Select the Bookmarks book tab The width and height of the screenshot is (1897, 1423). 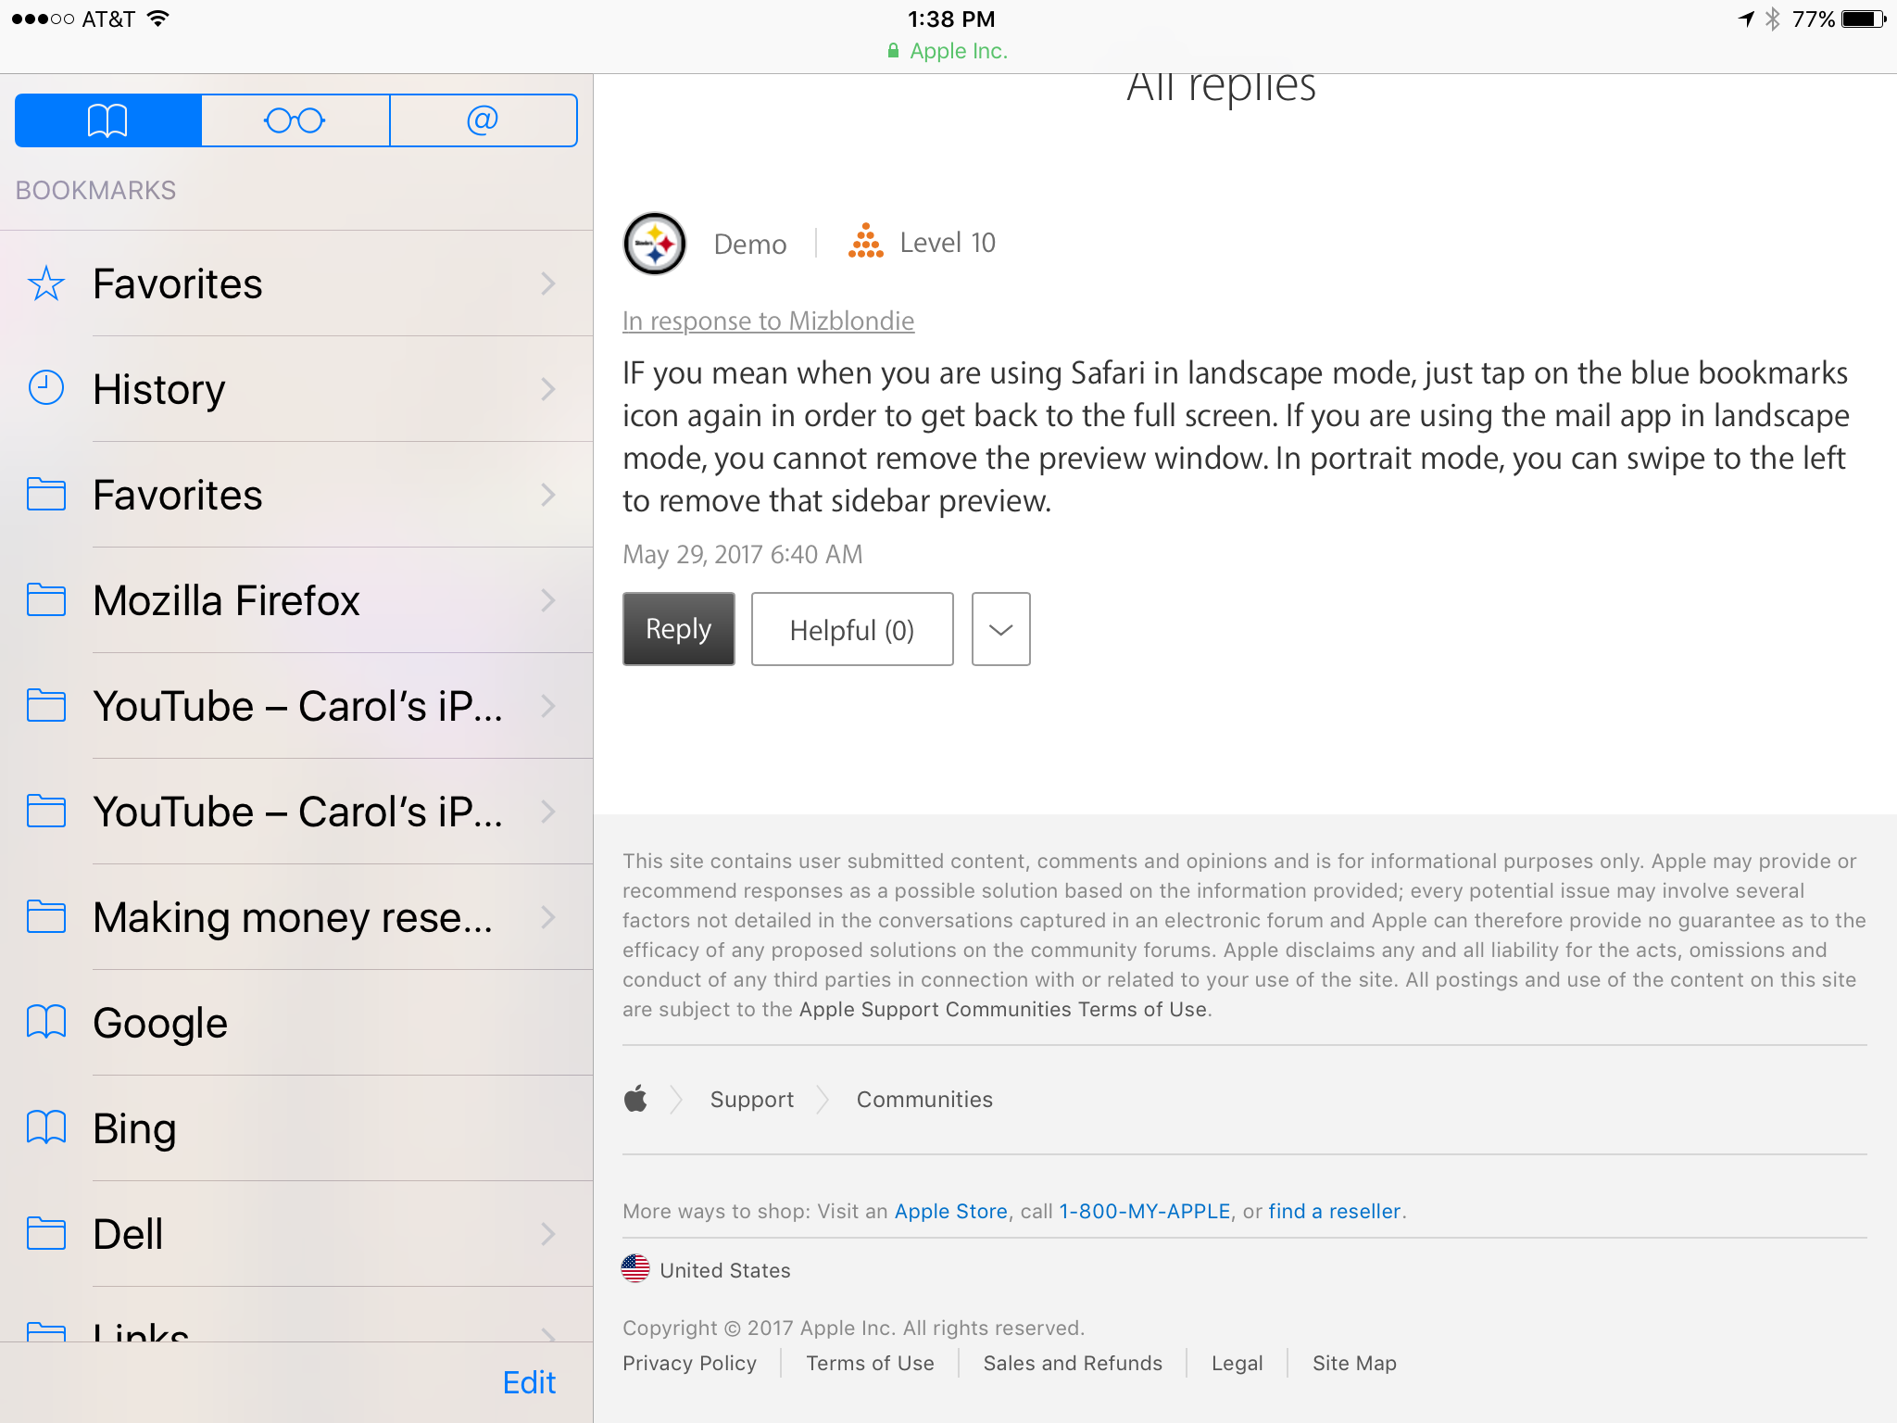108,120
